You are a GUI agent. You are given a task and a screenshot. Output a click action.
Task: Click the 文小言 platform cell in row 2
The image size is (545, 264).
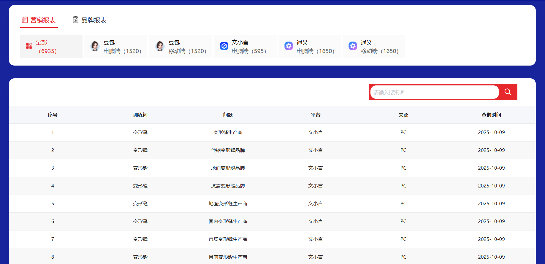316,150
